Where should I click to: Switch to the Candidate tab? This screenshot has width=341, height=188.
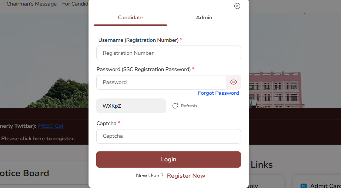pyautogui.click(x=130, y=18)
